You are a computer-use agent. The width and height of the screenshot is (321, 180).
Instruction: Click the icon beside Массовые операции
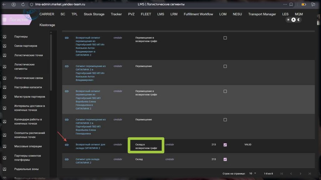(x=4, y=146)
